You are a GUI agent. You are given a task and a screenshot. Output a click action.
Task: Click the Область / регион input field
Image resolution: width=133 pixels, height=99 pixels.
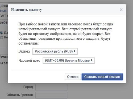(x=51, y=95)
